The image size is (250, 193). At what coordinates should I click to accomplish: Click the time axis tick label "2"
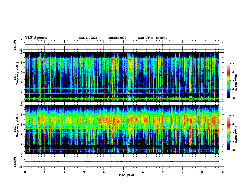[64, 172]
